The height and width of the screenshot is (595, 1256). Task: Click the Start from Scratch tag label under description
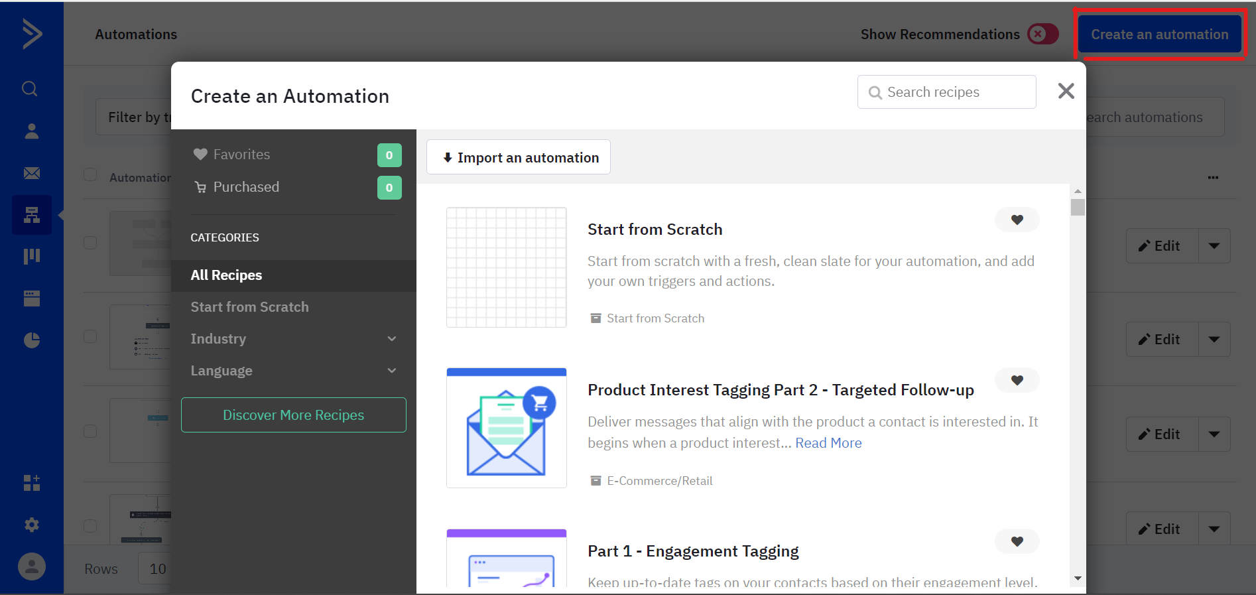point(655,318)
